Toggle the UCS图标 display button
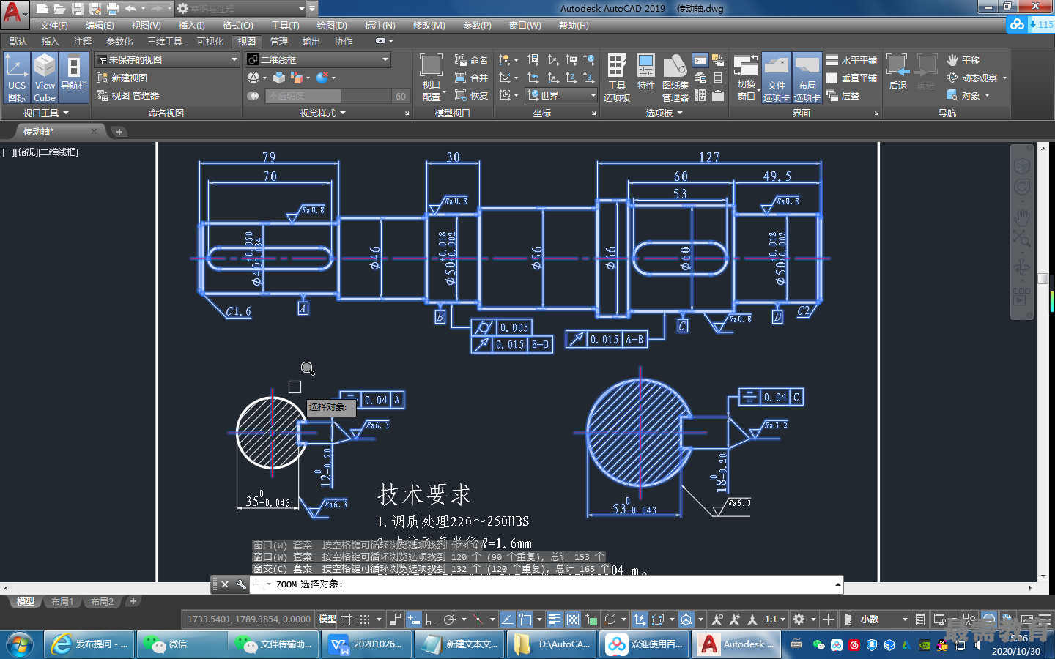This screenshot has width=1055, height=659. point(16,78)
